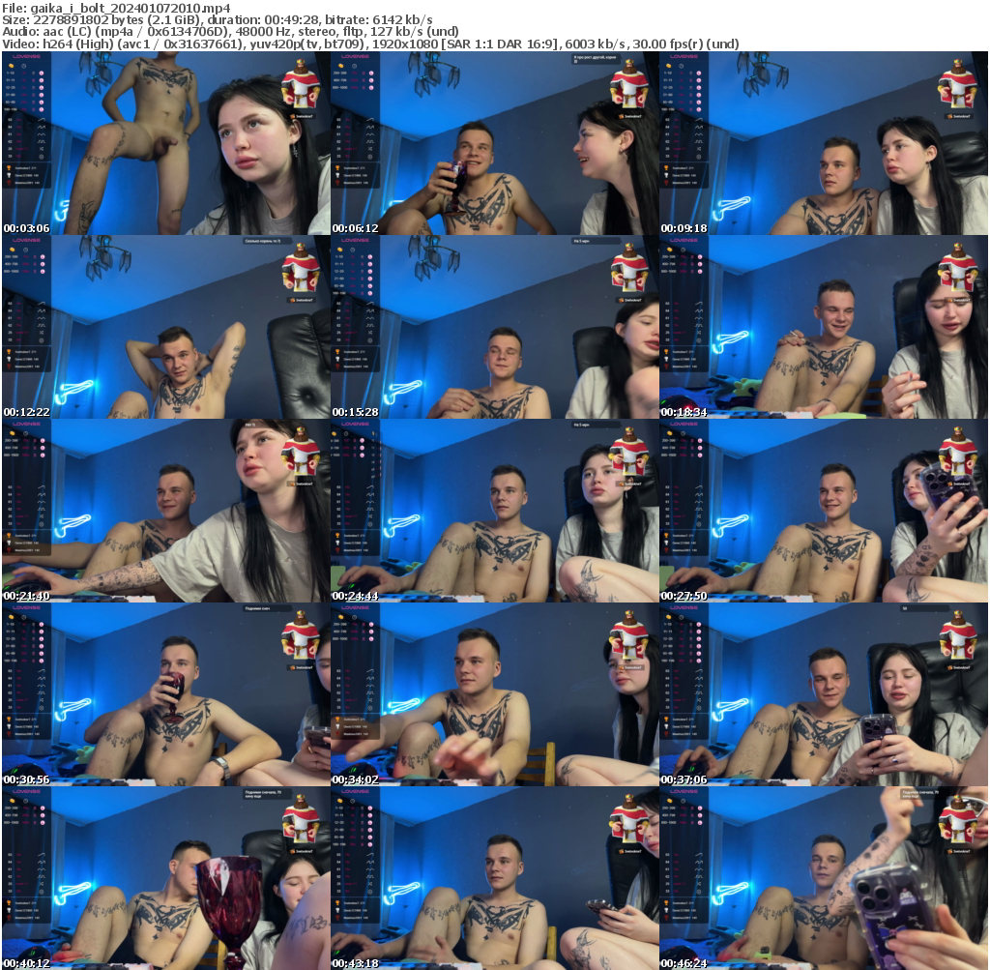The width and height of the screenshot is (990, 970).
Task: Open the thumbnail stamped 00:03:06
Action: pos(165,143)
